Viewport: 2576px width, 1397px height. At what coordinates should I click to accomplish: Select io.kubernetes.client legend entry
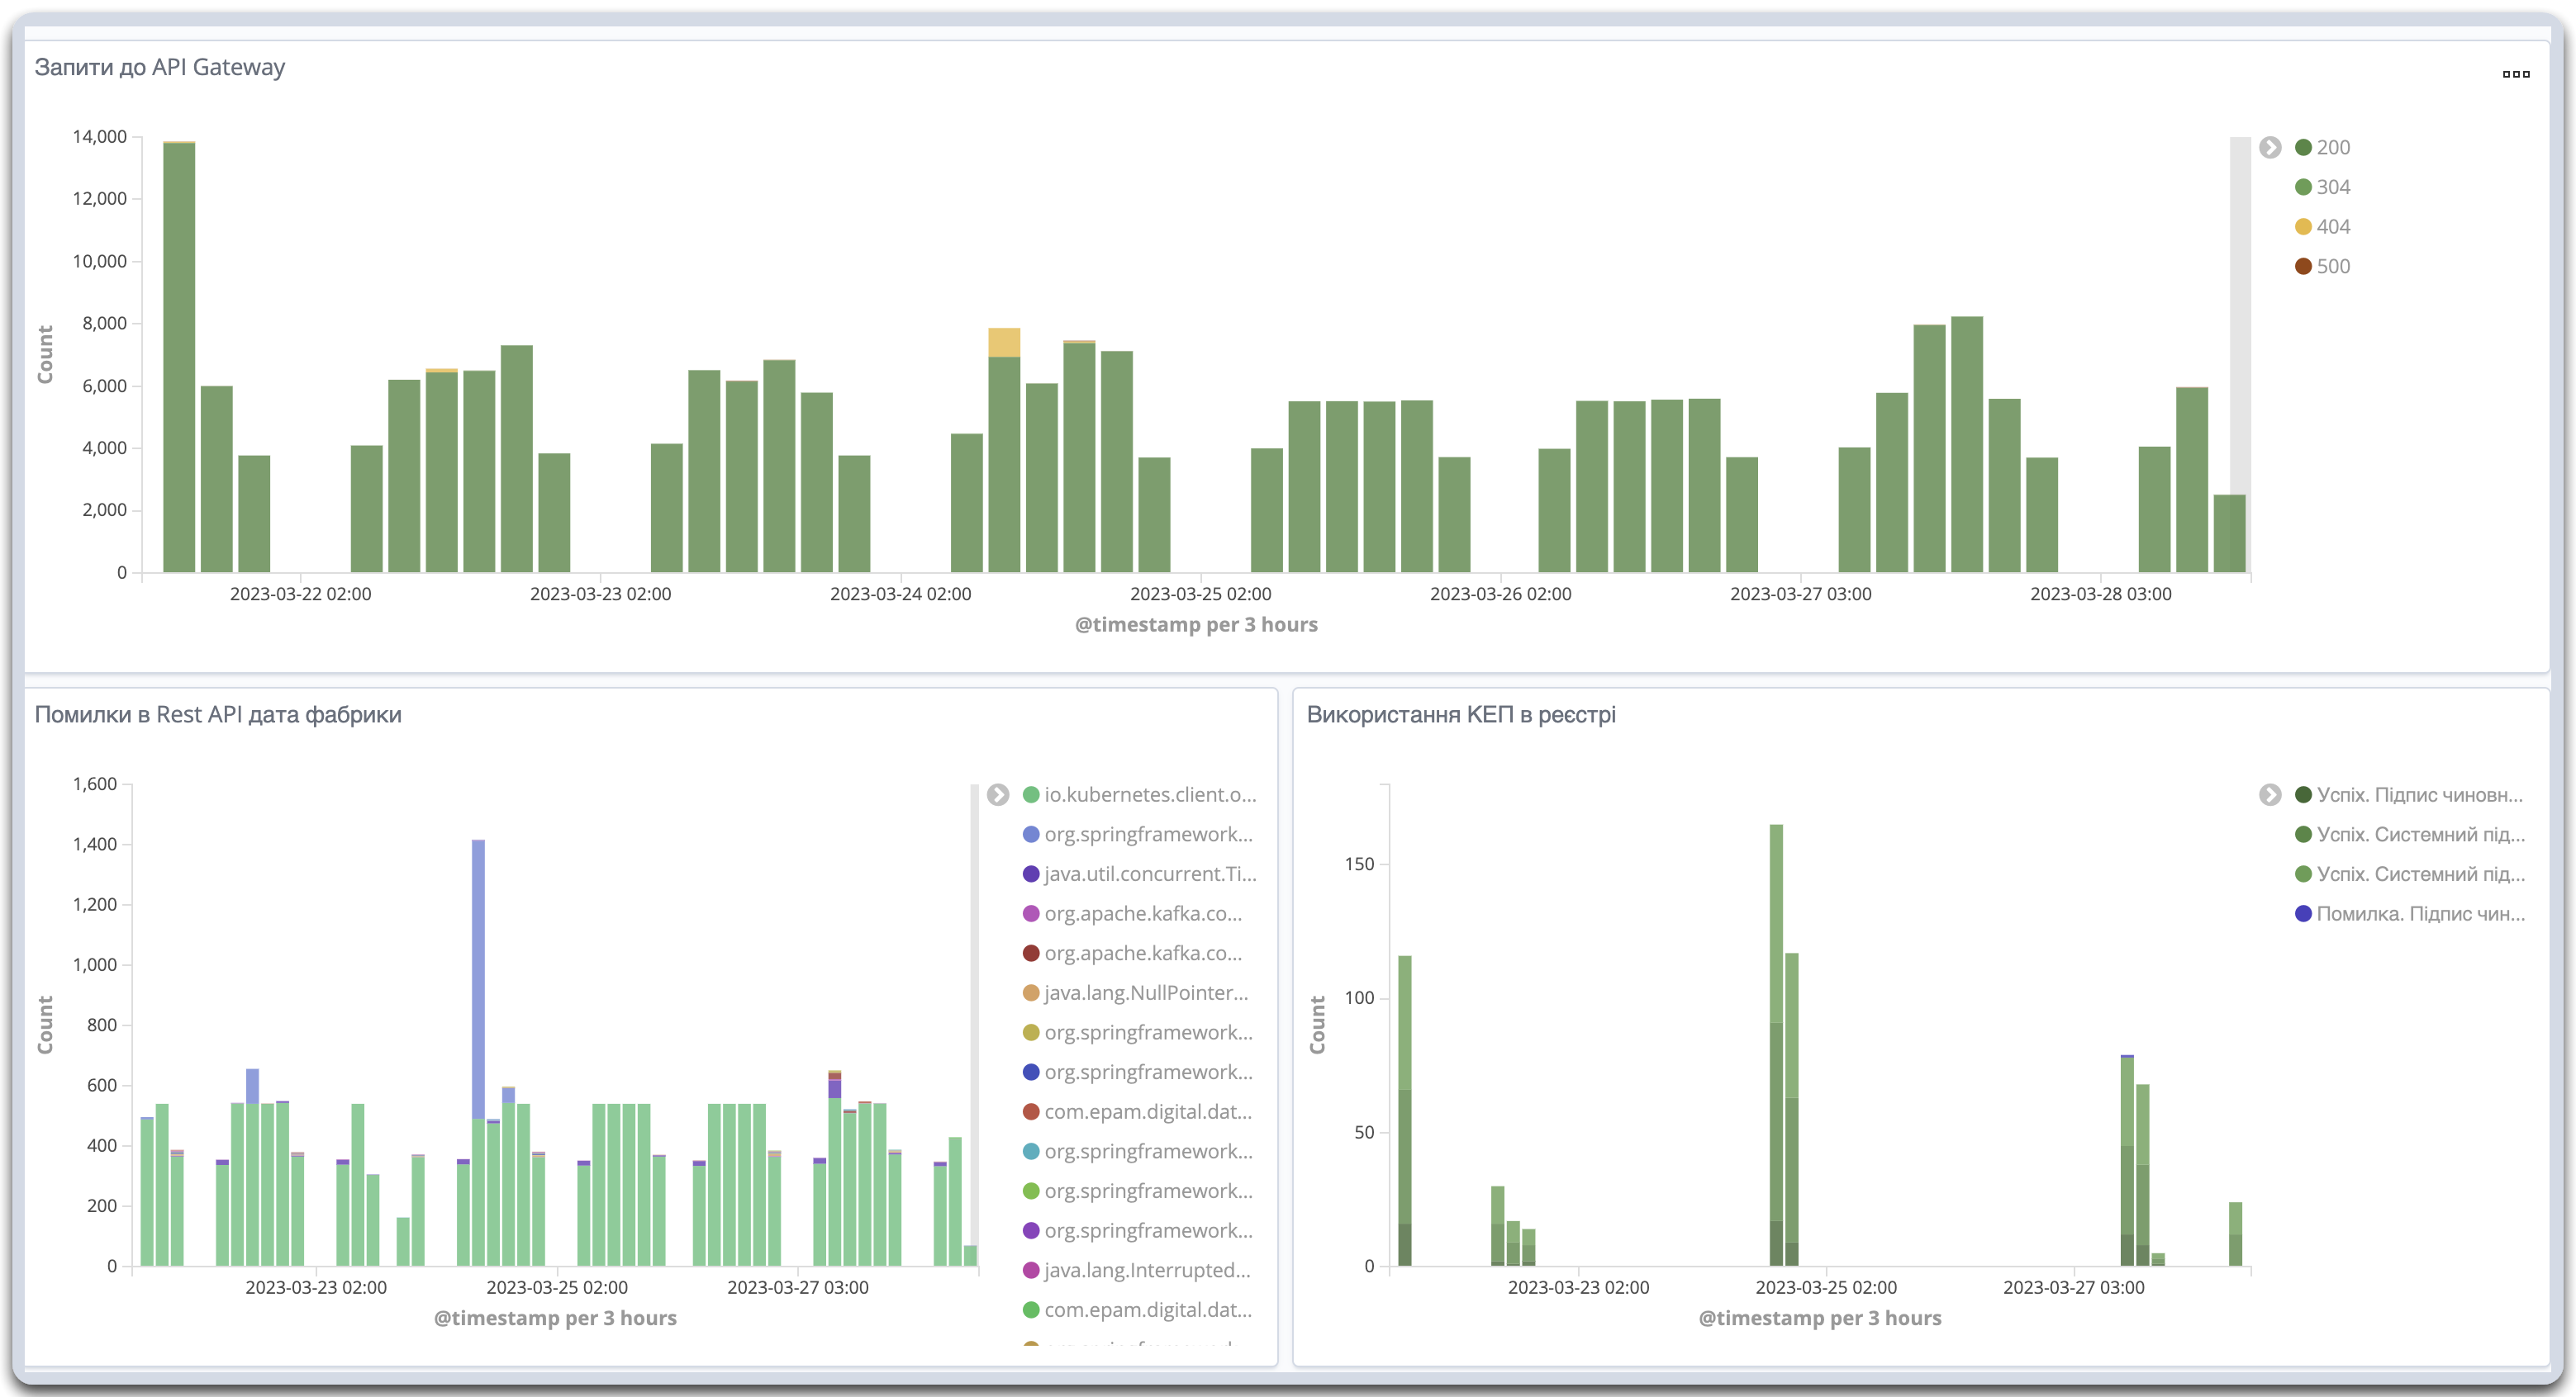click(x=1149, y=795)
